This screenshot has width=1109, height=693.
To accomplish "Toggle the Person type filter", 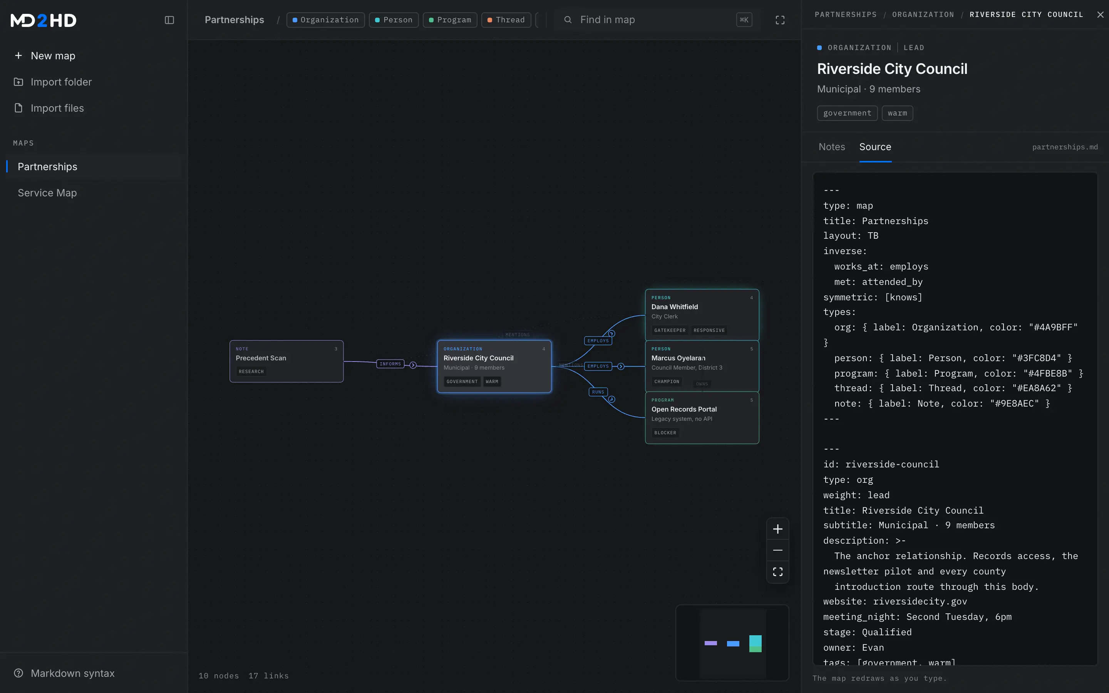I will tap(394, 20).
